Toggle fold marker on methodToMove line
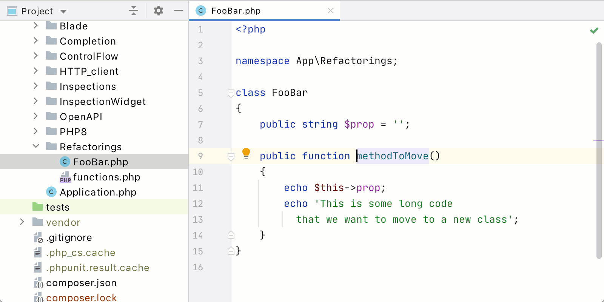Image resolution: width=604 pixels, height=302 pixels. 231,156
